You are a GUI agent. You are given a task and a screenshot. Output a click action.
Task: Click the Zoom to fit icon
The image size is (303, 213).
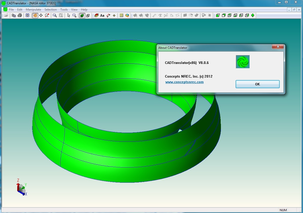pos(61,15)
